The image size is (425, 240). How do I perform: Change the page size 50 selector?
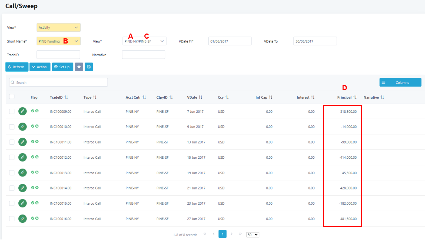pos(253,235)
